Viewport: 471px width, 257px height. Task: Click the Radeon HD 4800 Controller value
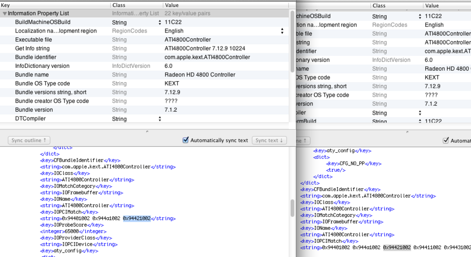(200, 75)
